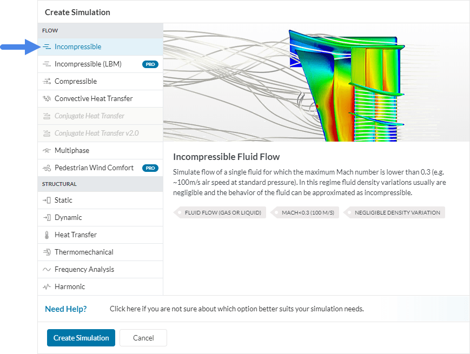470x354 pixels.
Task: Select the Heat Transfer thermometer icon
Action: pyautogui.click(x=46, y=235)
